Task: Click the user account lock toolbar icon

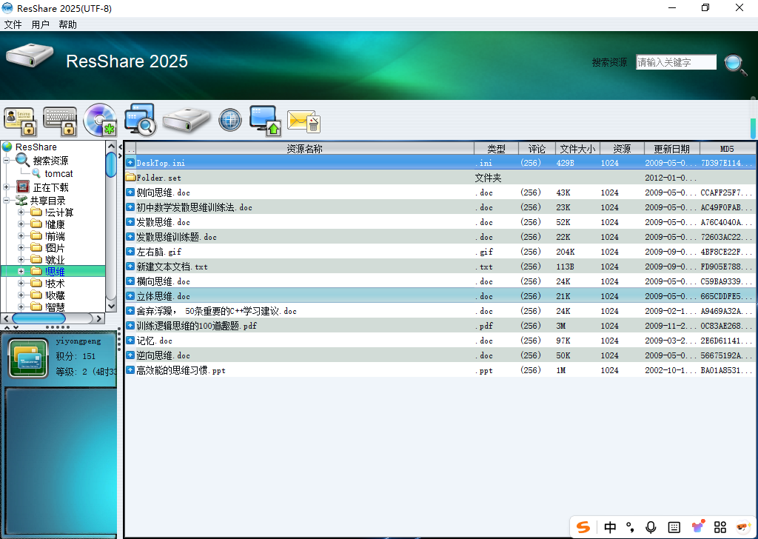Action: [x=20, y=121]
